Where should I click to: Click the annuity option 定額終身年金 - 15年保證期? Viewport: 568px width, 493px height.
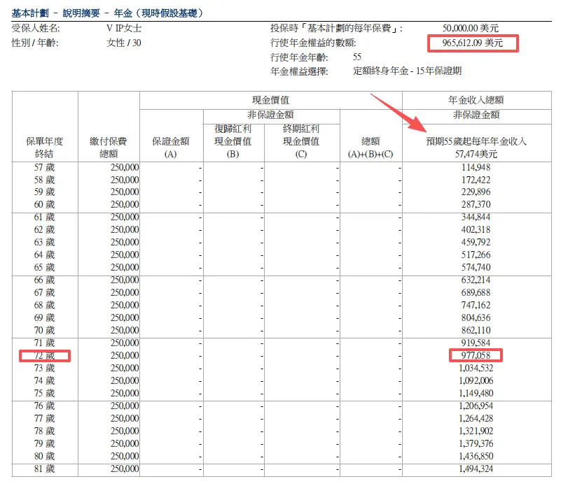(x=407, y=71)
